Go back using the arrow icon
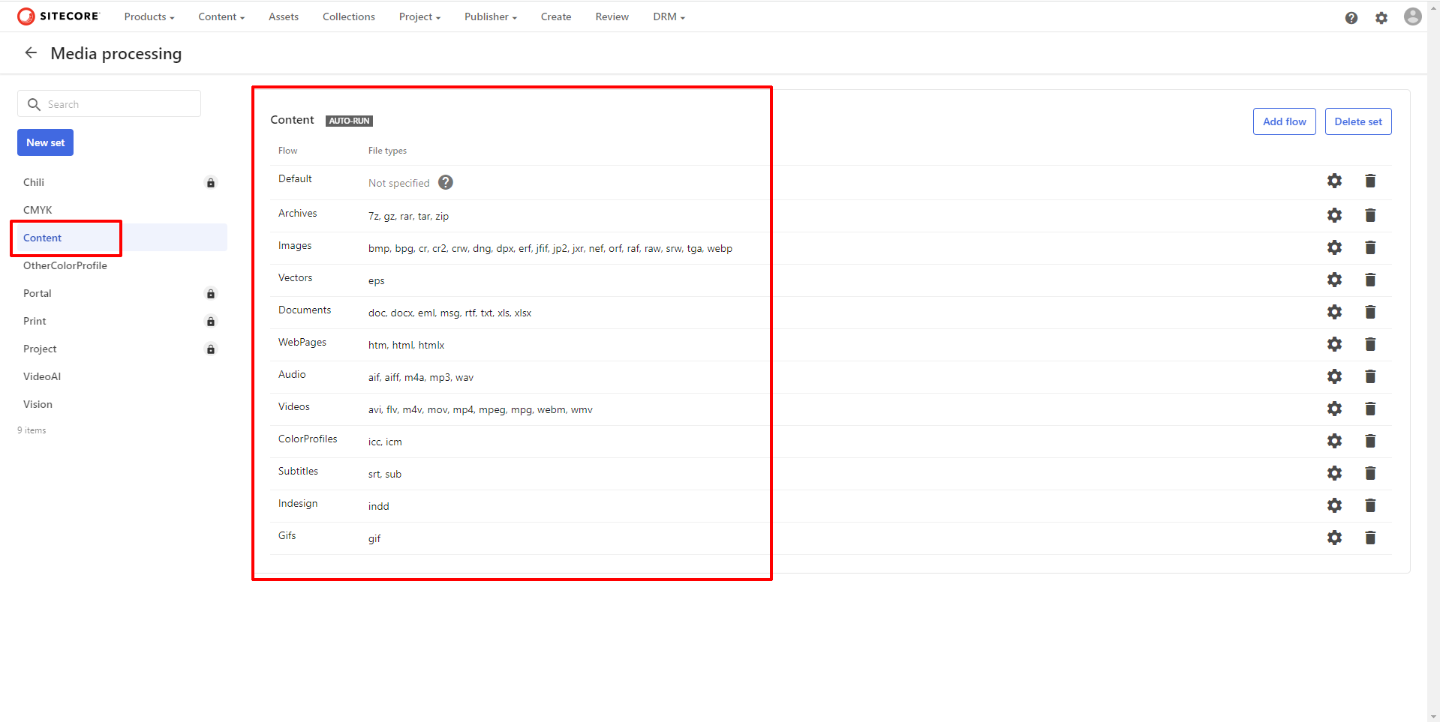 click(x=31, y=52)
